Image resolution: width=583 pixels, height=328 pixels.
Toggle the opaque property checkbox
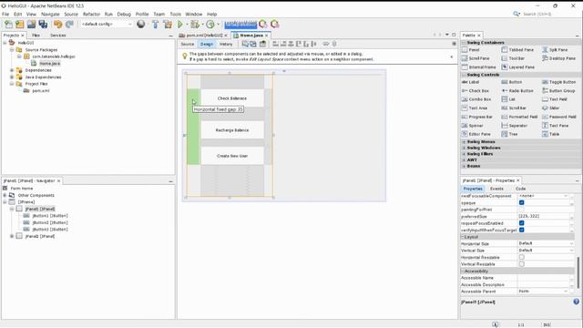pyautogui.click(x=522, y=202)
